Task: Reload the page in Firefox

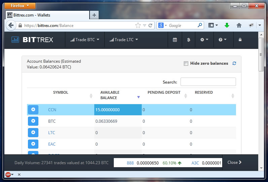Action: tap(150, 26)
